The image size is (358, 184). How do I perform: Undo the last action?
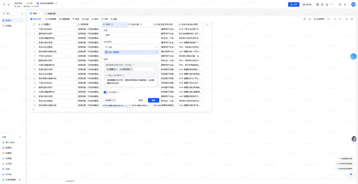(335, 19)
